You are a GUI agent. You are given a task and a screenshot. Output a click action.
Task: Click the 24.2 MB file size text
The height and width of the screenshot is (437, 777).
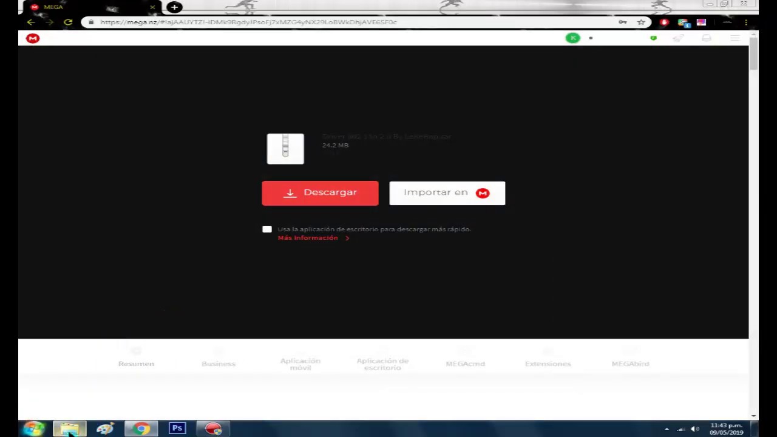click(x=335, y=146)
